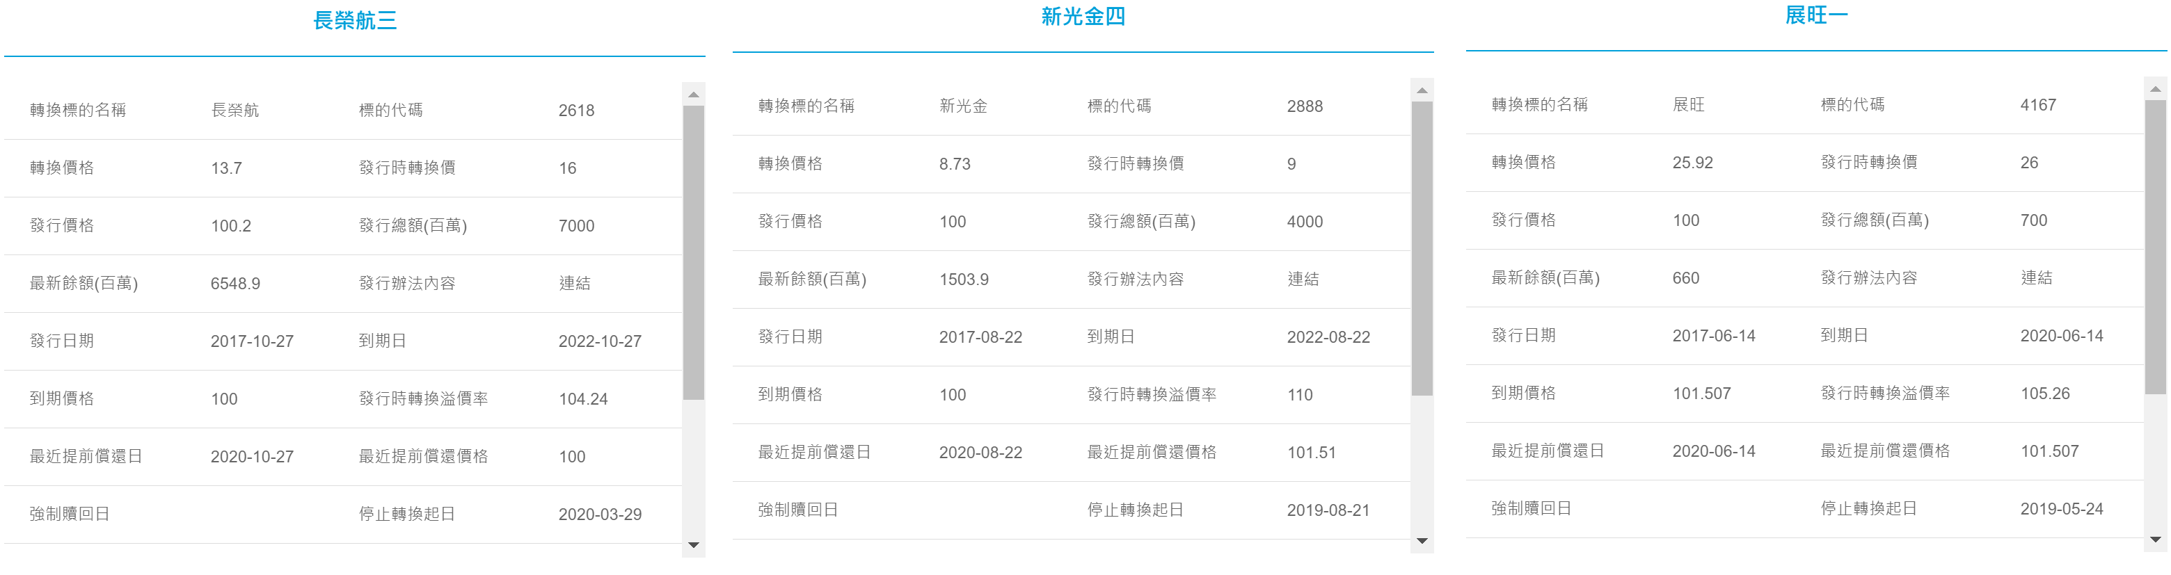Click 連結 in the 長榮航三 panel
The height and width of the screenshot is (575, 2171).
coord(575,284)
